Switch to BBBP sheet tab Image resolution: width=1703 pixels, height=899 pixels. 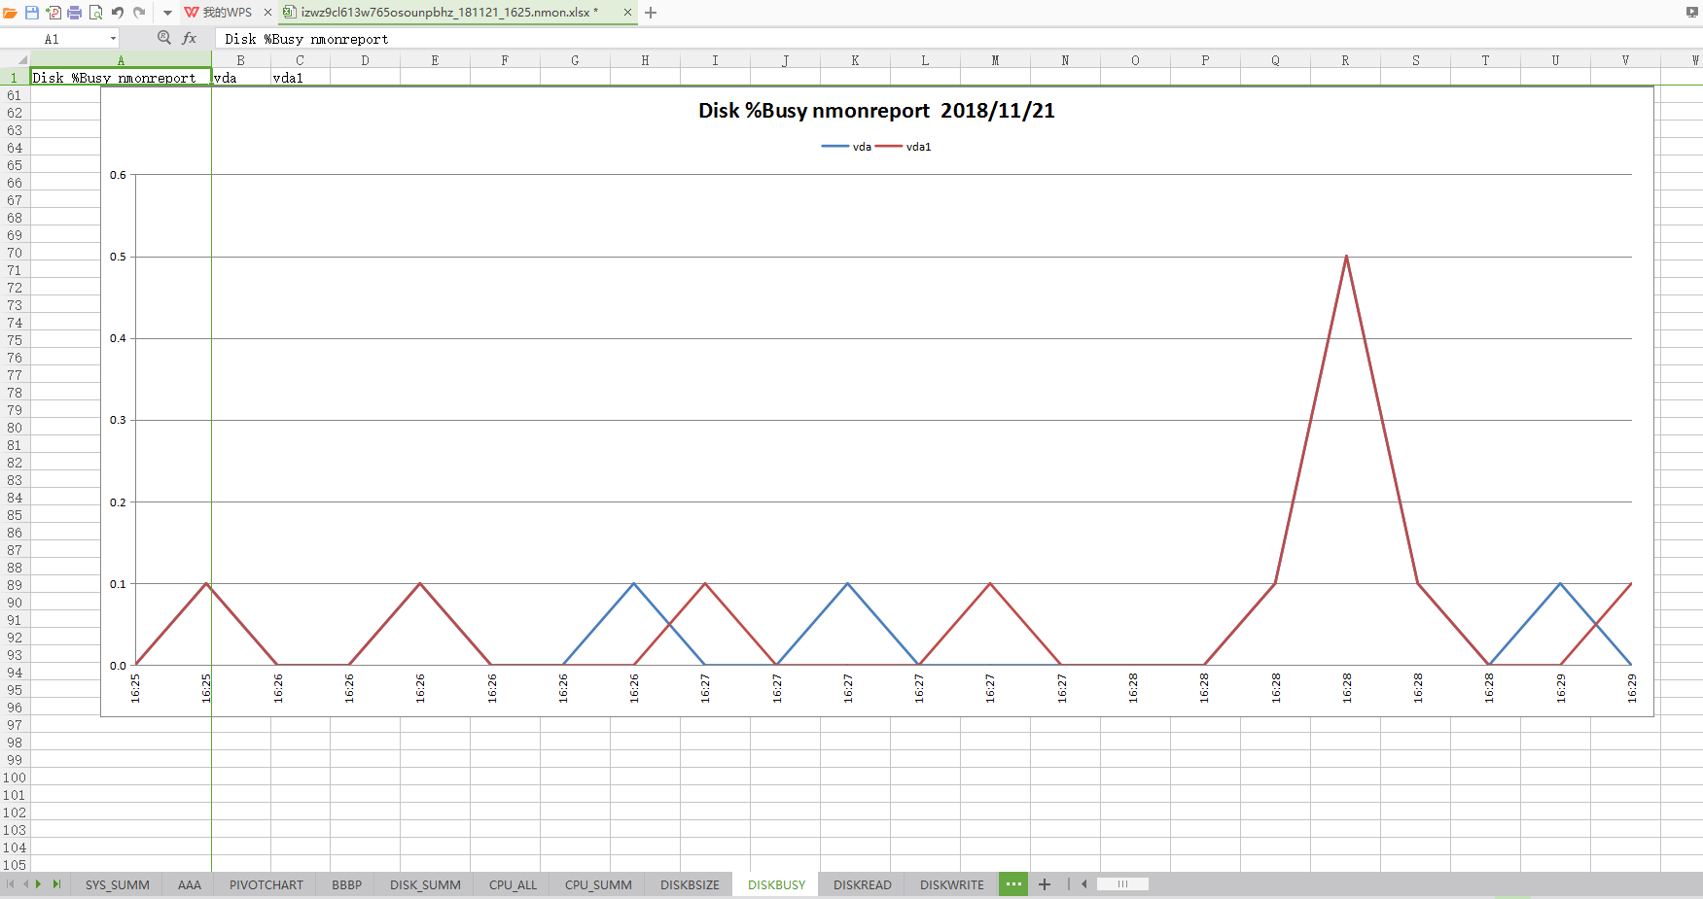[x=346, y=884]
